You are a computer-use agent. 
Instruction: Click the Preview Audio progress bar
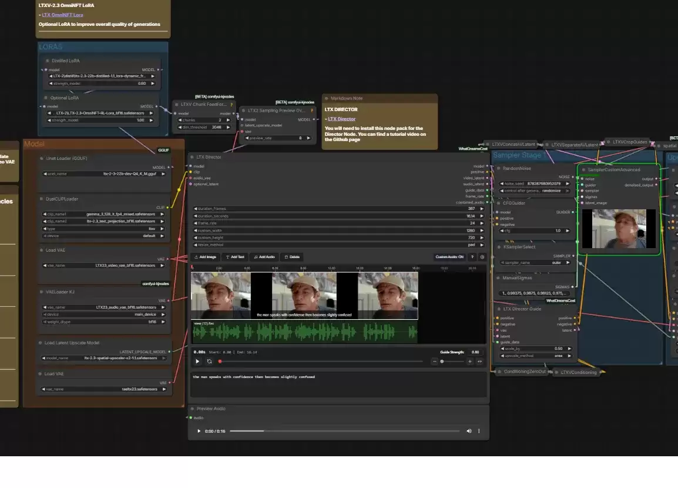(x=345, y=431)
